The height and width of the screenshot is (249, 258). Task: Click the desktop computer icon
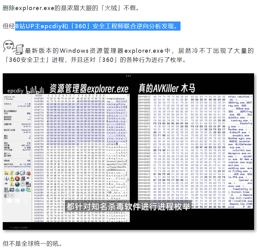pos(23,178)
